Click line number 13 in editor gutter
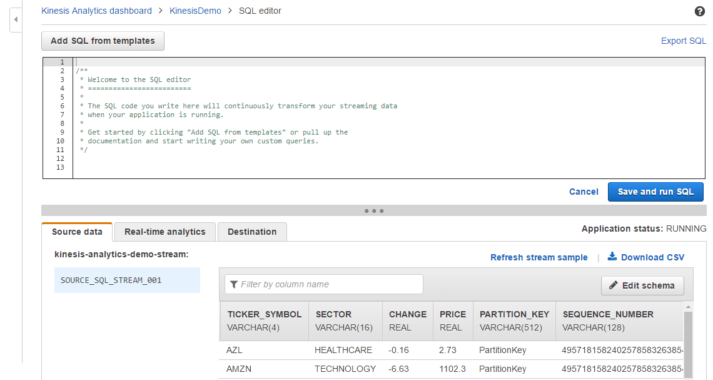Viewport: 713px width, 380px height. [x=60, y=167]
